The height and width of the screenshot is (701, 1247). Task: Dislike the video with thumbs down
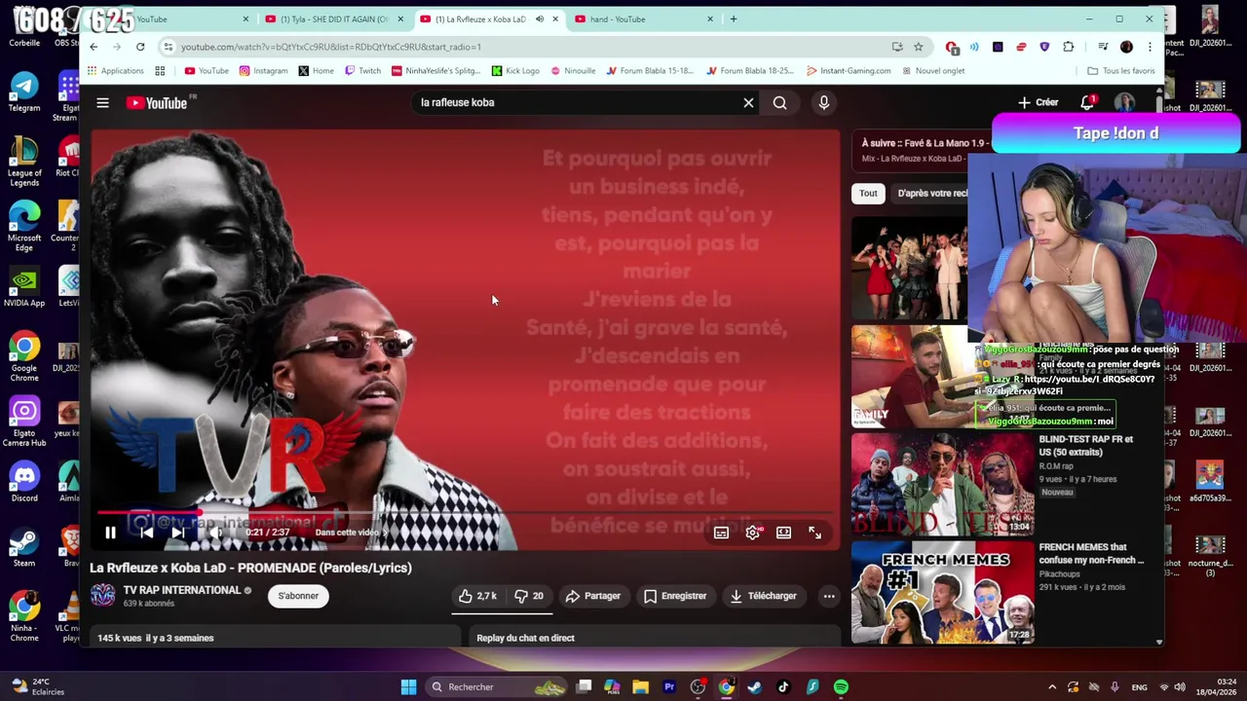(529, 596)
